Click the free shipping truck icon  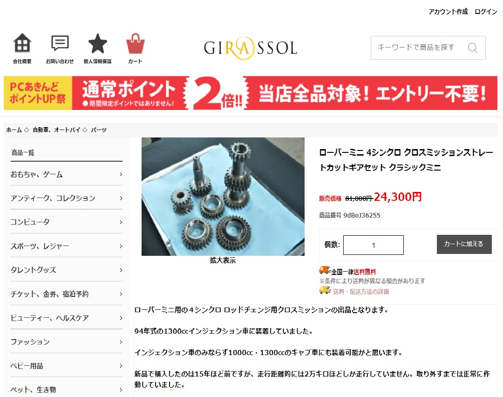tap(325, 270)
